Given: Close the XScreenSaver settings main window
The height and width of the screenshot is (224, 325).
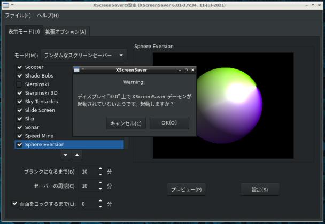Looking at the screenshot, I should (x=320, y=5).
